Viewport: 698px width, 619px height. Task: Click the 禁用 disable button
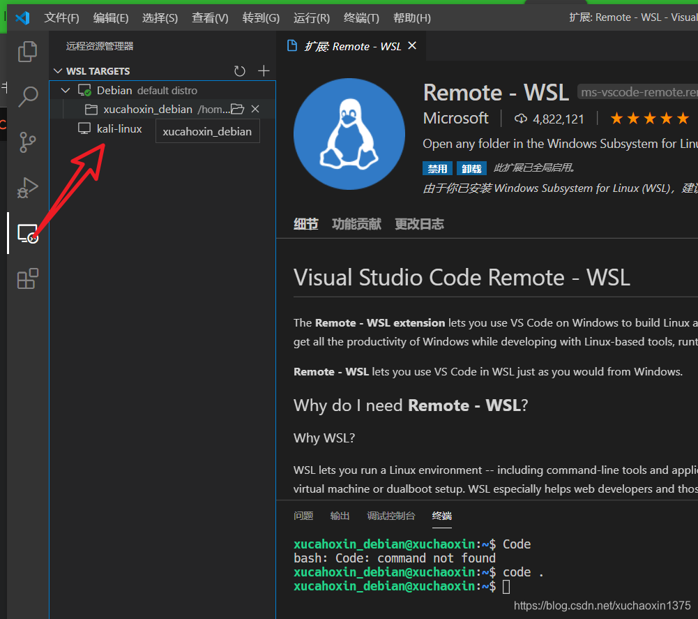pos(437,168)
